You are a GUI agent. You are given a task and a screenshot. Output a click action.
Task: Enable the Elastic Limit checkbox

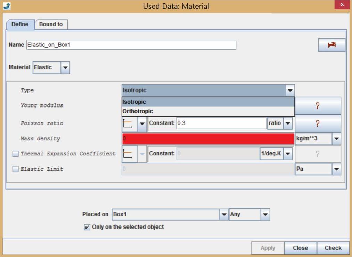pyautogui.click(x=15, y=169)
